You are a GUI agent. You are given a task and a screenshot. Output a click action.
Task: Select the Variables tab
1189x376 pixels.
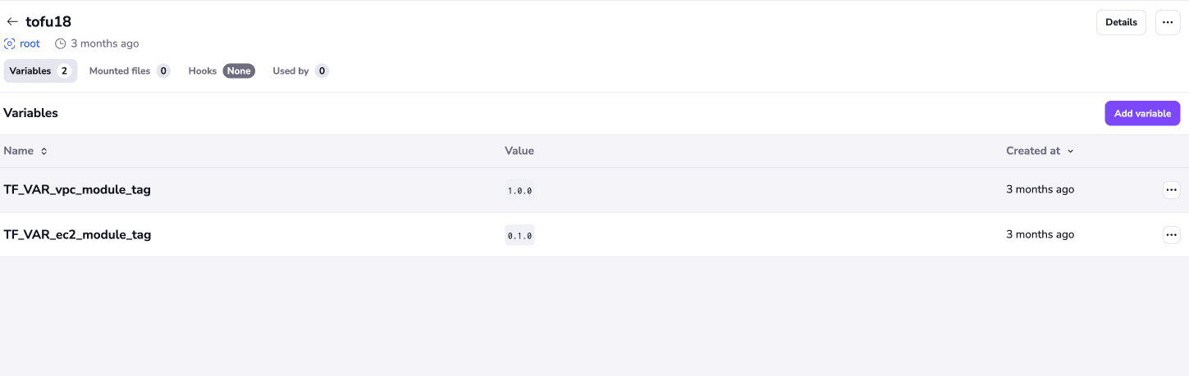pos(40,71)
